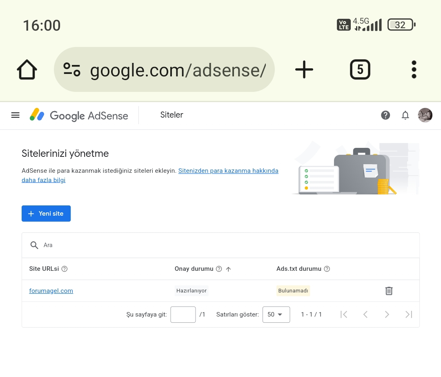Viewport: 441px width, 377px height.
Task: Go to next page chevron
Action: point(387,315)
